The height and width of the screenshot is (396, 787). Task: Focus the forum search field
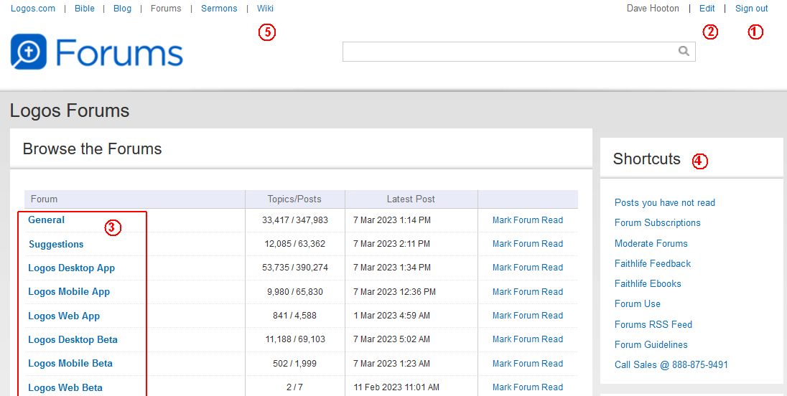point(519,52)
